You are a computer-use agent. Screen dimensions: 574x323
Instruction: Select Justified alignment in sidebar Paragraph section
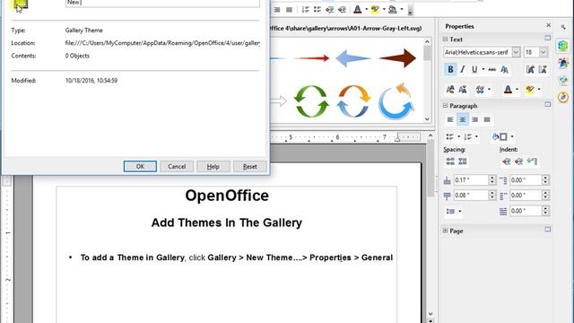click(x=487, y=119)
